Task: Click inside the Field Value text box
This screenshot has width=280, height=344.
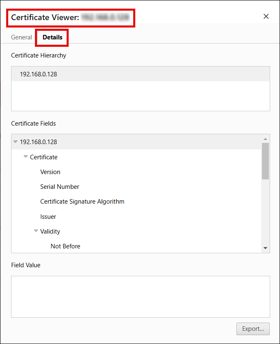Action: click(x=140, y=296)
